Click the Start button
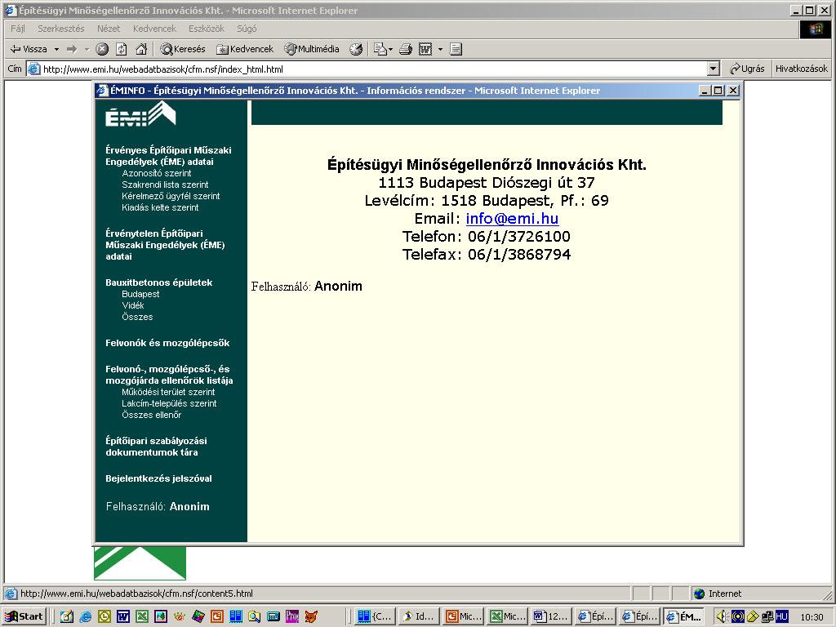The width and height of the screenshot is (836, 627). 24,616
